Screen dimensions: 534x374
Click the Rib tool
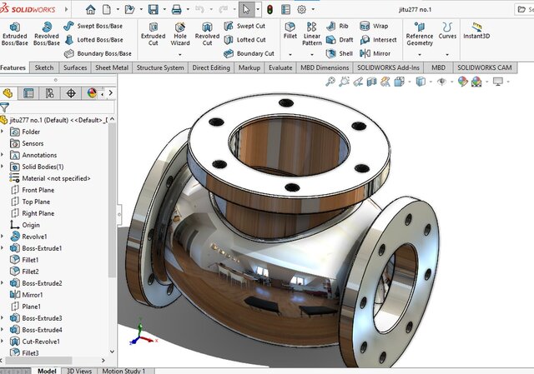(337, 26)
